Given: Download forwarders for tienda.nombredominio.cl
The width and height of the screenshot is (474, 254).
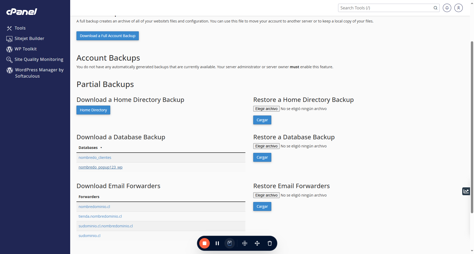Looking at the screenshot, I should pyautogui.click(x=100, y=216).
